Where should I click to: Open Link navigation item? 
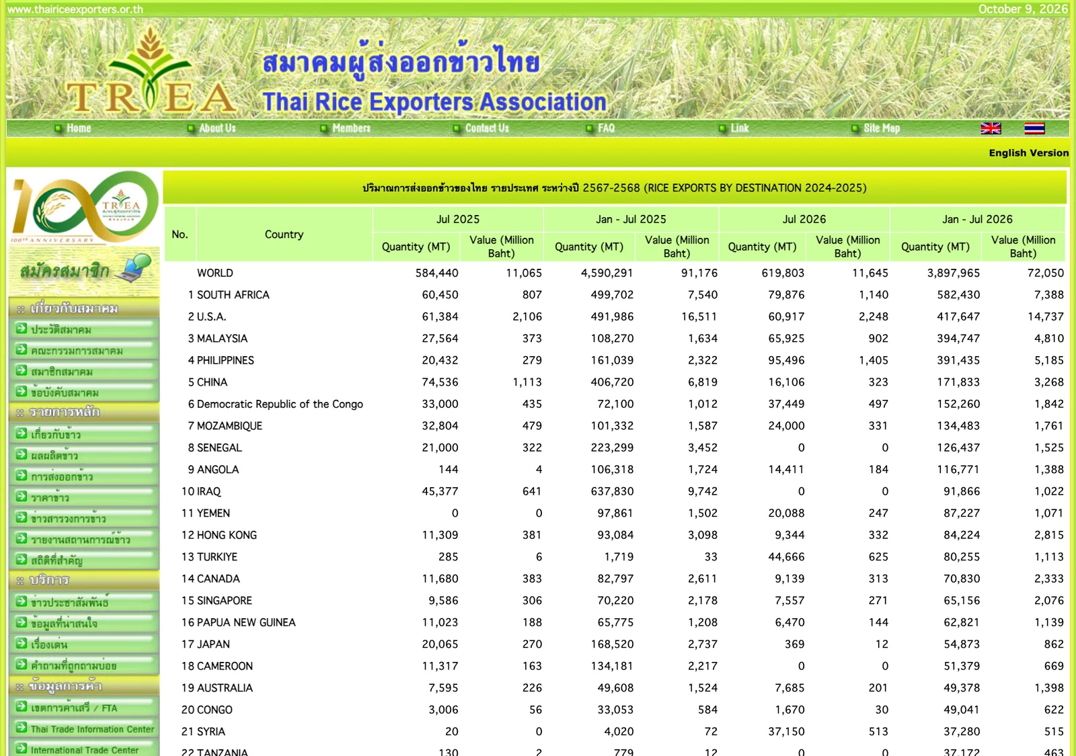pos(740,128)
